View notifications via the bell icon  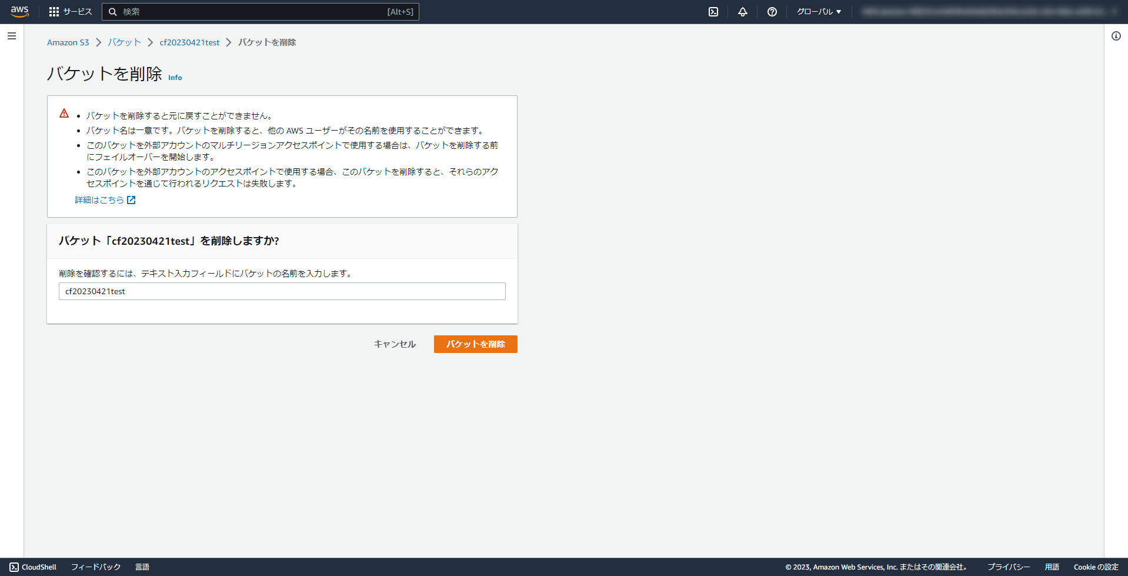(742, 11)
